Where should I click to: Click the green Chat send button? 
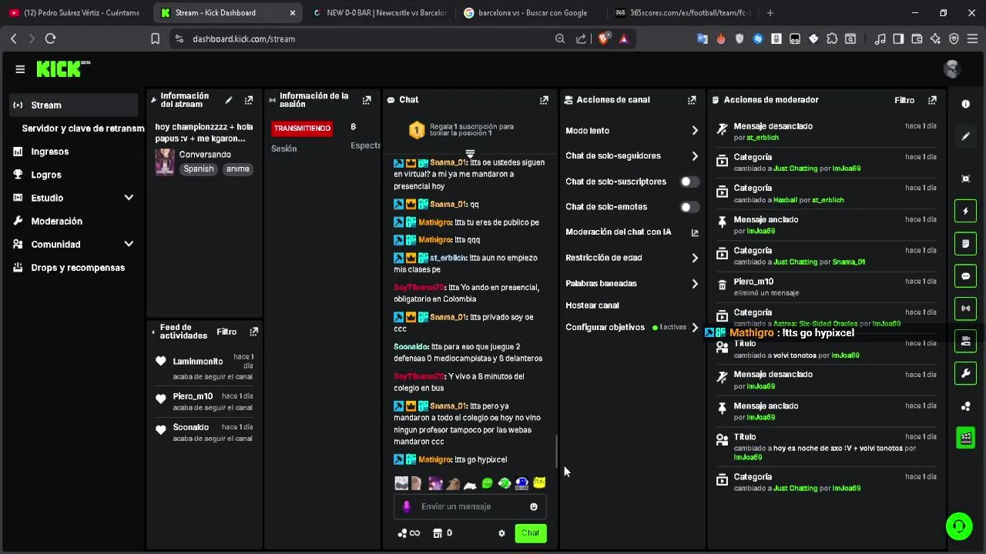tap(530, 533)
